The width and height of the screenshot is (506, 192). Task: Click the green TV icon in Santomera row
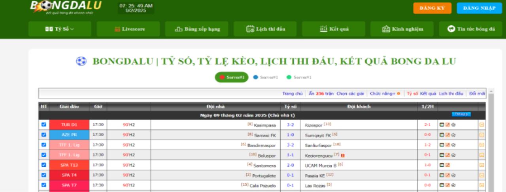442,165
